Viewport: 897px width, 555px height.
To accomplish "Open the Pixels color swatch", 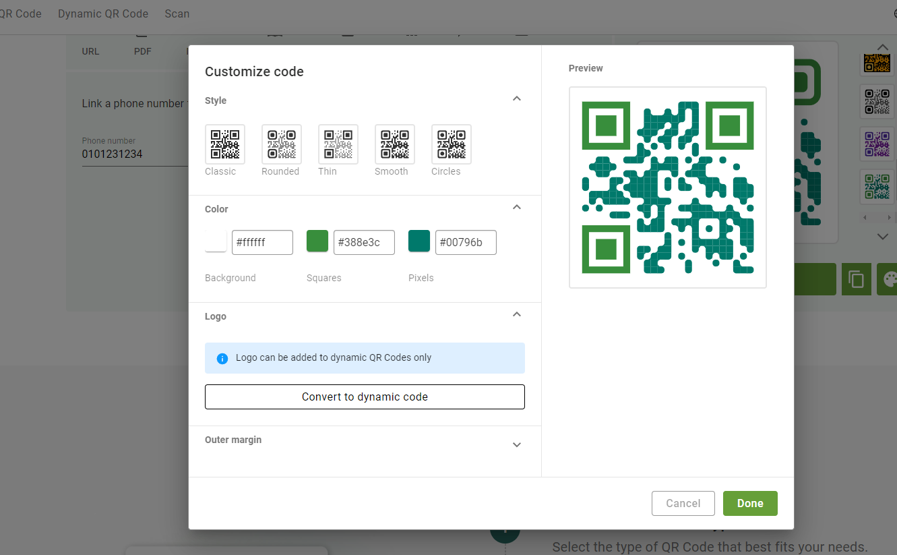I will (419, 241).
